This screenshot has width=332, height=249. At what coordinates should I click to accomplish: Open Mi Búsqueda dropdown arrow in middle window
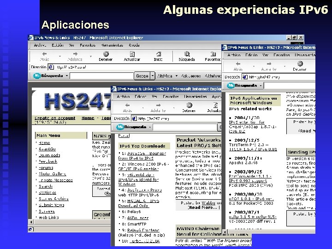[150, 127]
